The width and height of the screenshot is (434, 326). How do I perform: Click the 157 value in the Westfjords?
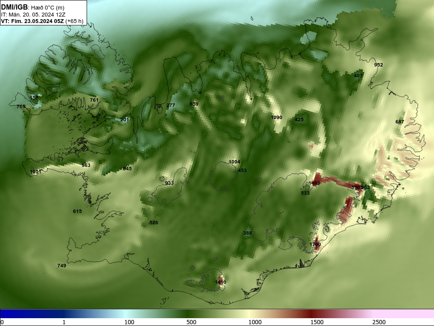tap(34, 97)
